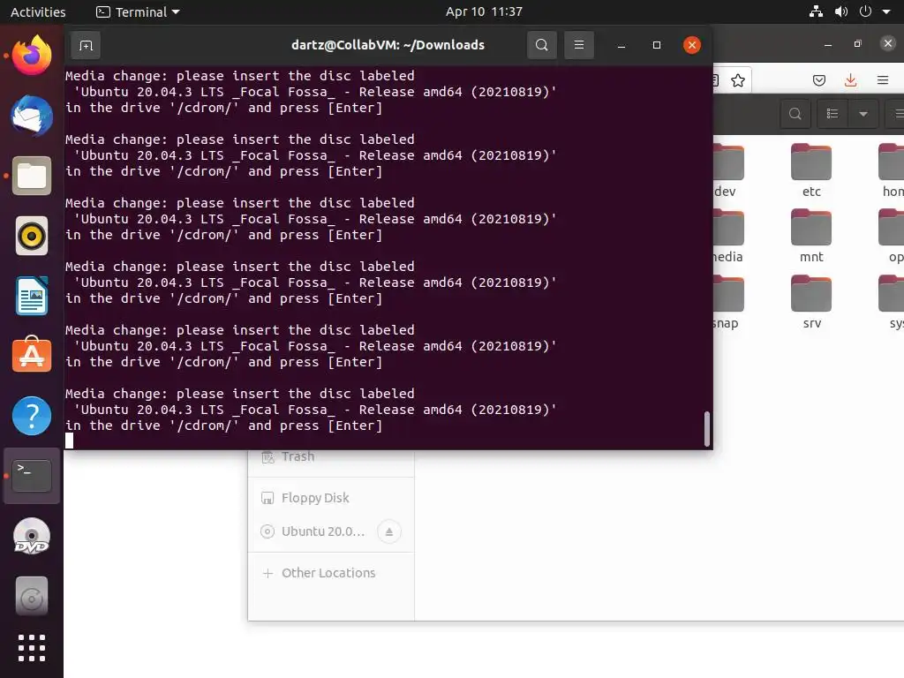Open Pocket in the Firefox toolbar
Screen dimensions: 904x678
[x=818, y=80]
